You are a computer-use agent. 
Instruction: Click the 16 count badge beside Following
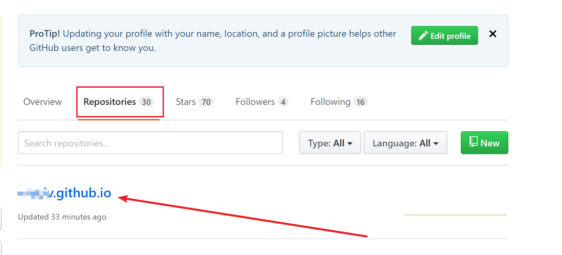tap(361, 102)
